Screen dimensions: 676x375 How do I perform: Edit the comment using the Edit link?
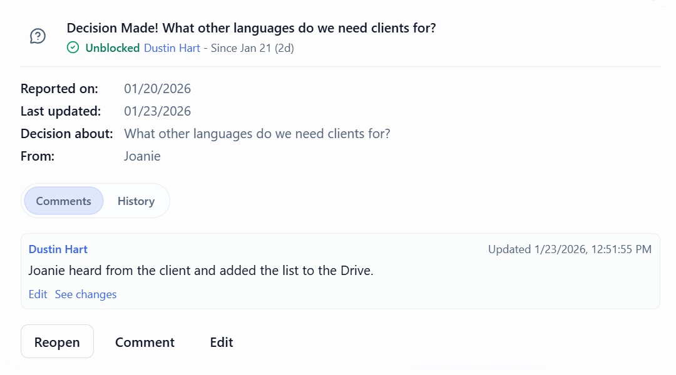[x=38, y=294]
